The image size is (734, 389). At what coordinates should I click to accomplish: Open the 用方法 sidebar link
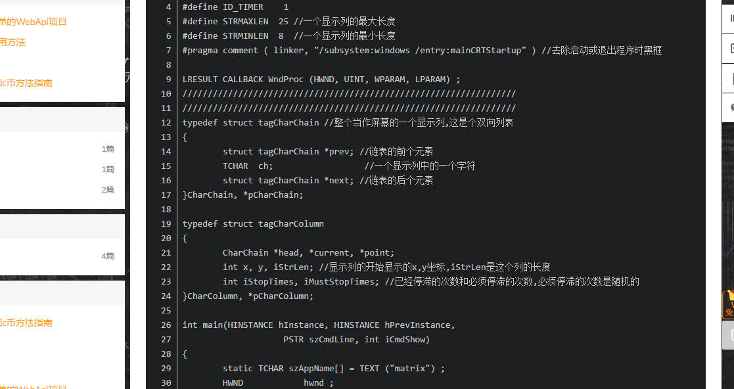(x=12, y=42)
